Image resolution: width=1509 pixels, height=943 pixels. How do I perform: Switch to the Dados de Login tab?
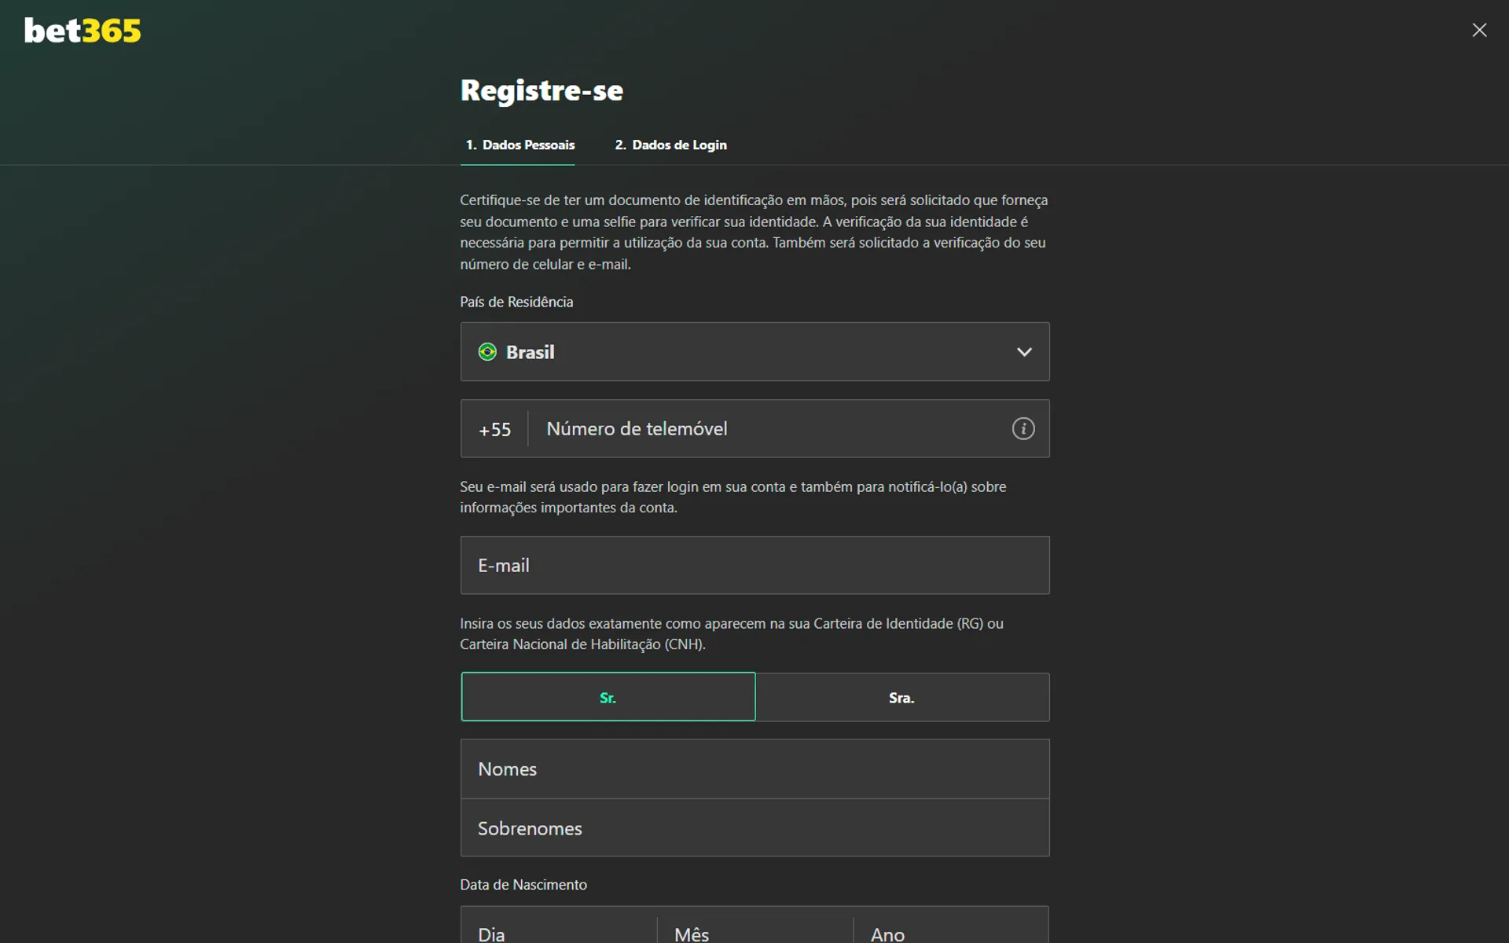point(670,145)
